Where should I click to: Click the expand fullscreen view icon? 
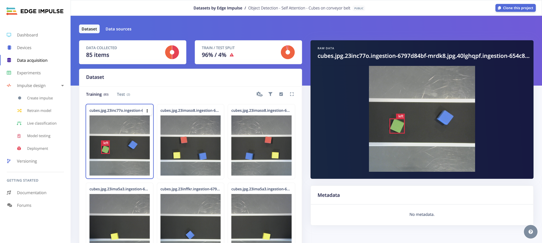(x=292, y=94)
